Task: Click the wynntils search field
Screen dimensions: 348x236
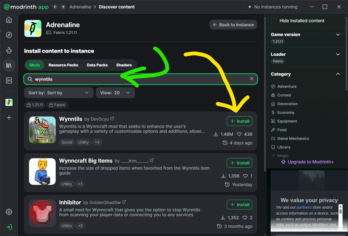Action: 141,79
